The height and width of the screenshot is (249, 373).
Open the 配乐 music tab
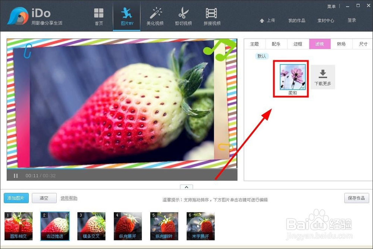(x=276, y=44)
